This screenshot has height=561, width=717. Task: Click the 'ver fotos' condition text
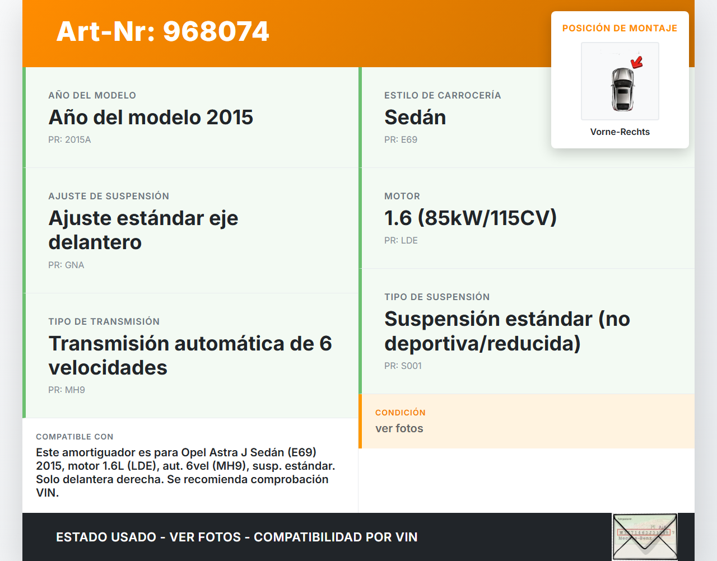(x=399, y=428)
